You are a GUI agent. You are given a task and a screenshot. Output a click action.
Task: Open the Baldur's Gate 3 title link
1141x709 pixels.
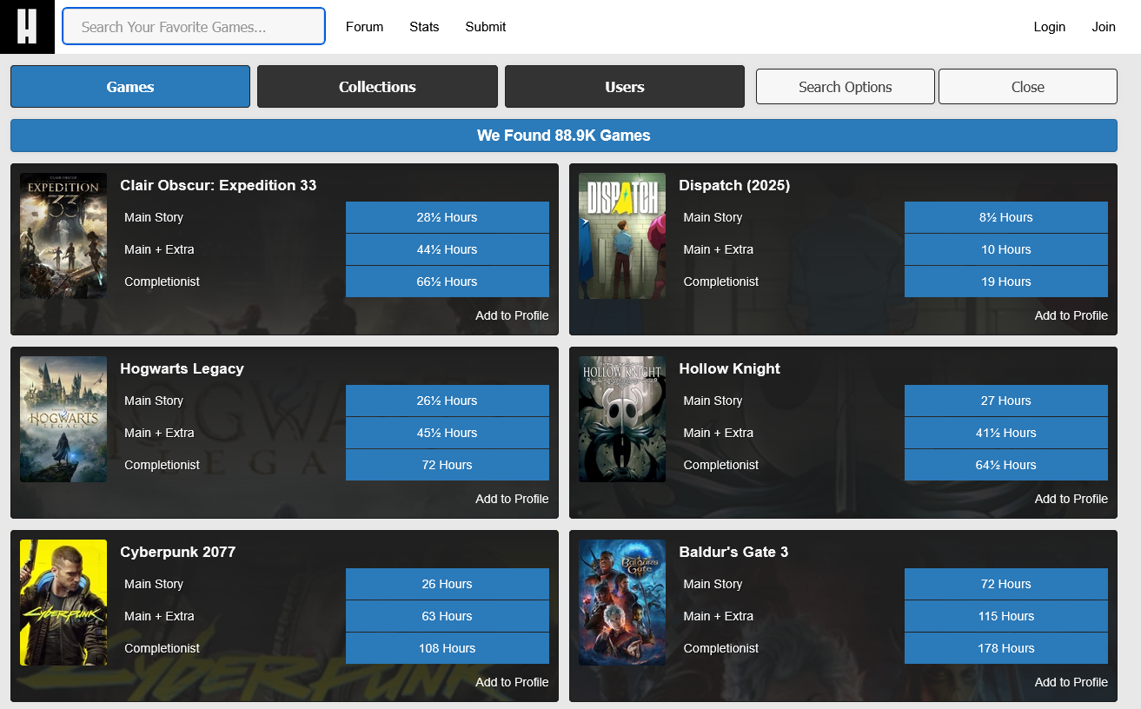click(733, 552)
